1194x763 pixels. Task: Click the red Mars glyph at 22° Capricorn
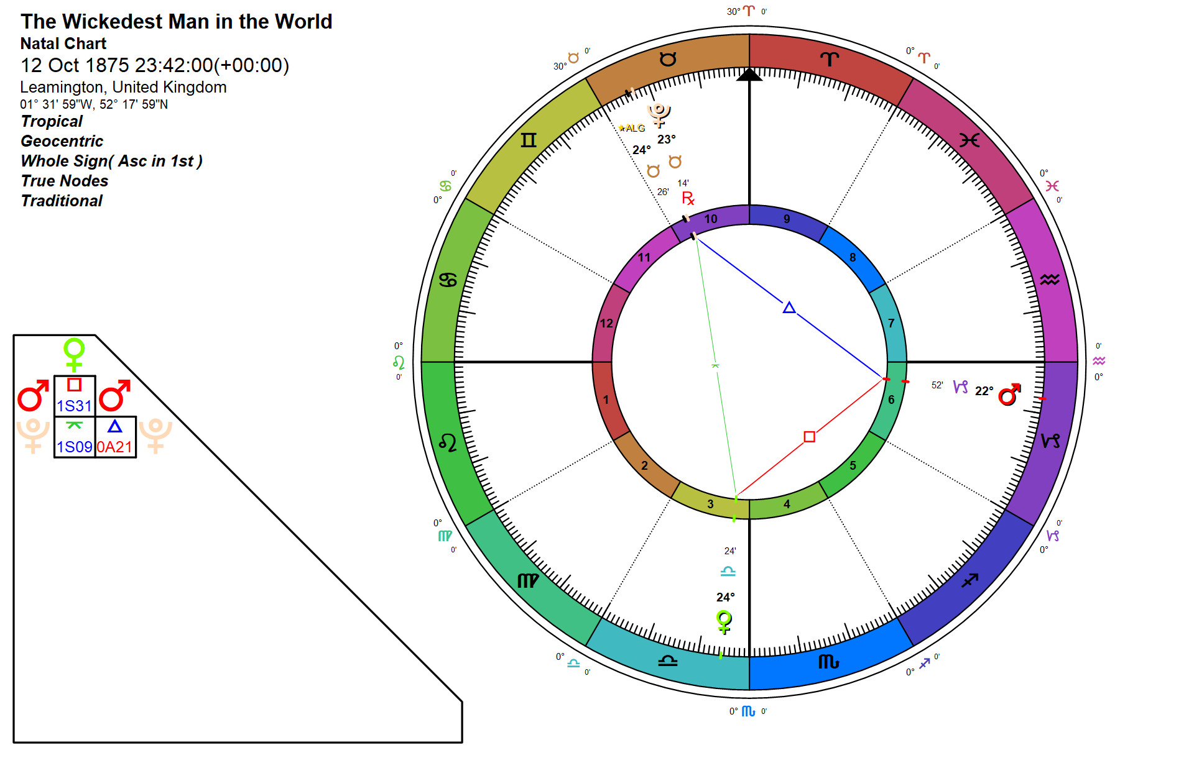(x=1010, y=394)
